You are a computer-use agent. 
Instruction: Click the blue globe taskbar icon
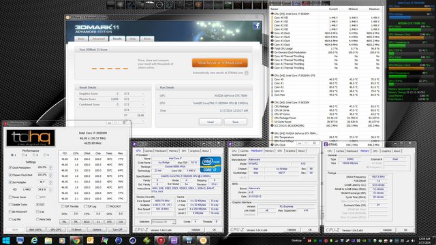[119, 240]
